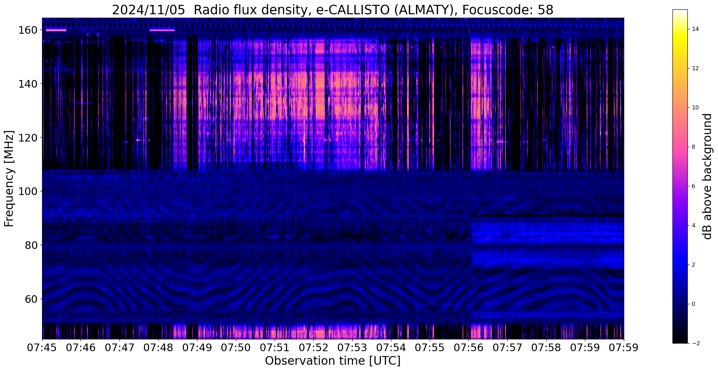
Task: Click the colorbar tick label 12
Action: [x=695, y=68]
